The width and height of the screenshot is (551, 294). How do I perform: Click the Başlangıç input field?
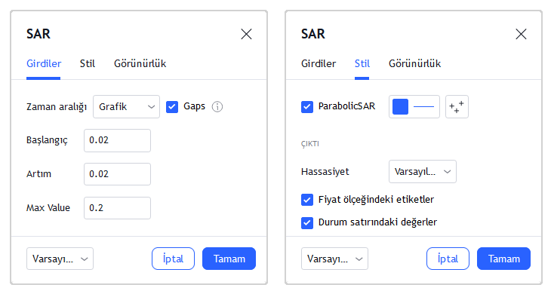coord(117,140)
